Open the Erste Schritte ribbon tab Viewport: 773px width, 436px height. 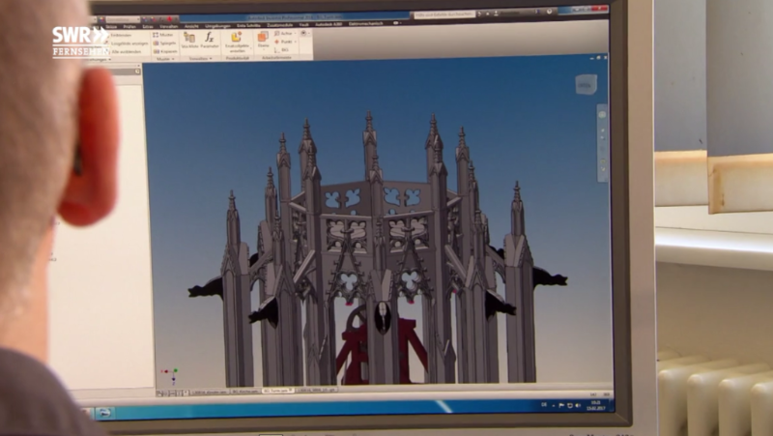248,25
